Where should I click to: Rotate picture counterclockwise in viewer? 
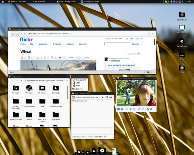pyautogui.click(x=151, y=109)
